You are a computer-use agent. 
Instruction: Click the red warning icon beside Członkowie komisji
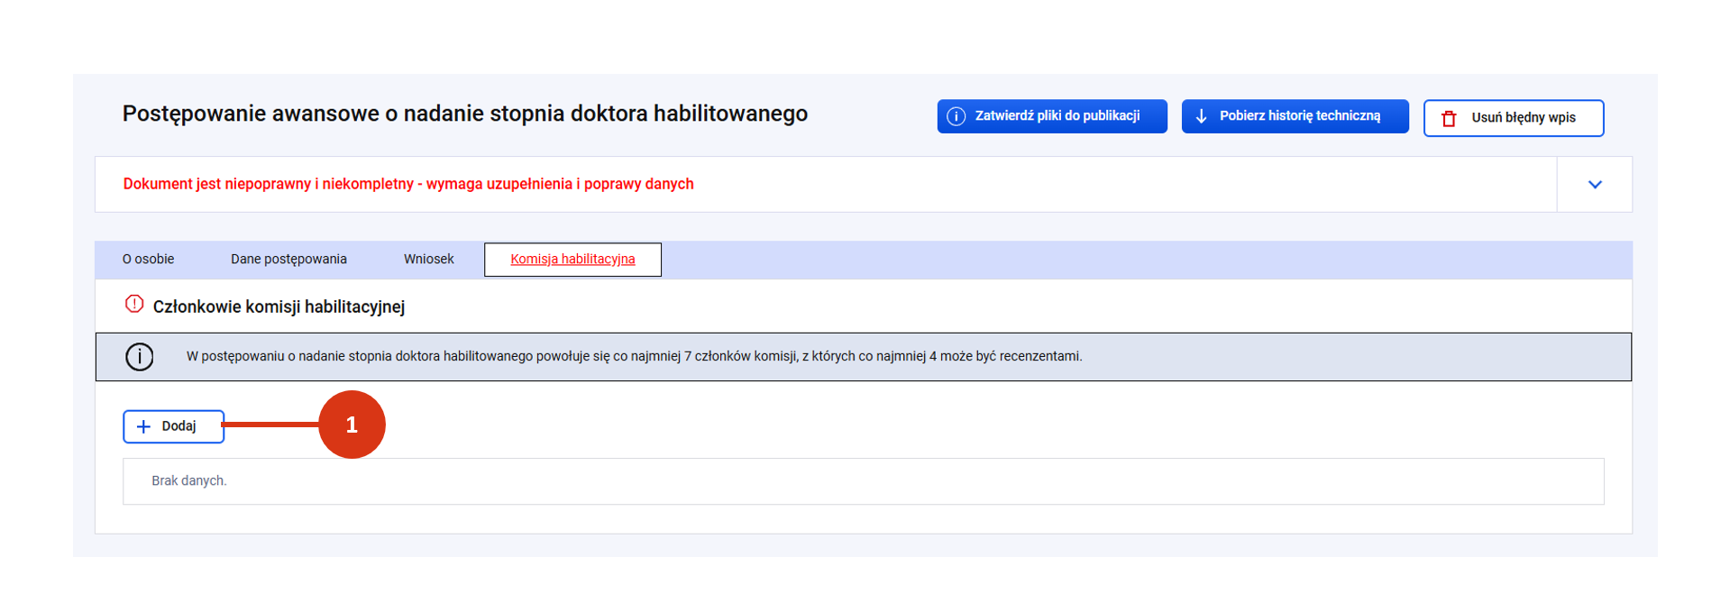tap(134, 305)
